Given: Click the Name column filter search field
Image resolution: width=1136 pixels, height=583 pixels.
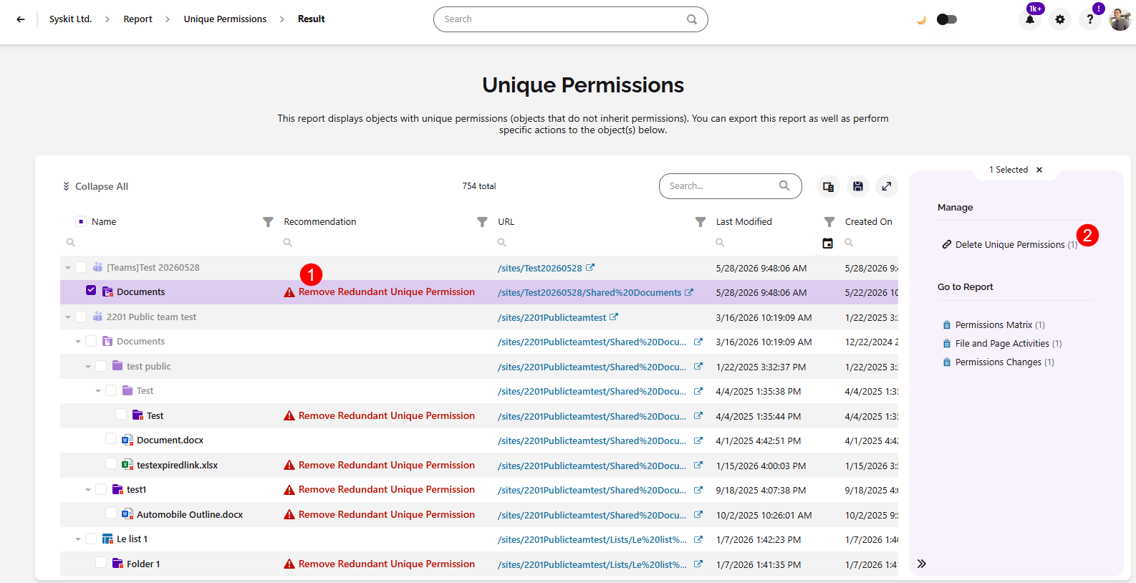Looking at the screenshot, I should click(x=168, y=243).
